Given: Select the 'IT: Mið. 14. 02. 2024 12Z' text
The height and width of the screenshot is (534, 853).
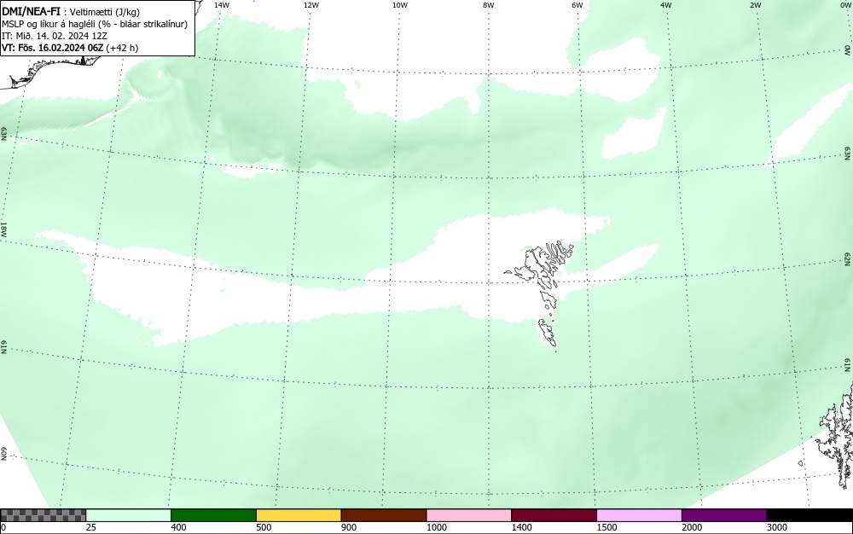Looking at the screenshot, I should [x=55, y=36].
